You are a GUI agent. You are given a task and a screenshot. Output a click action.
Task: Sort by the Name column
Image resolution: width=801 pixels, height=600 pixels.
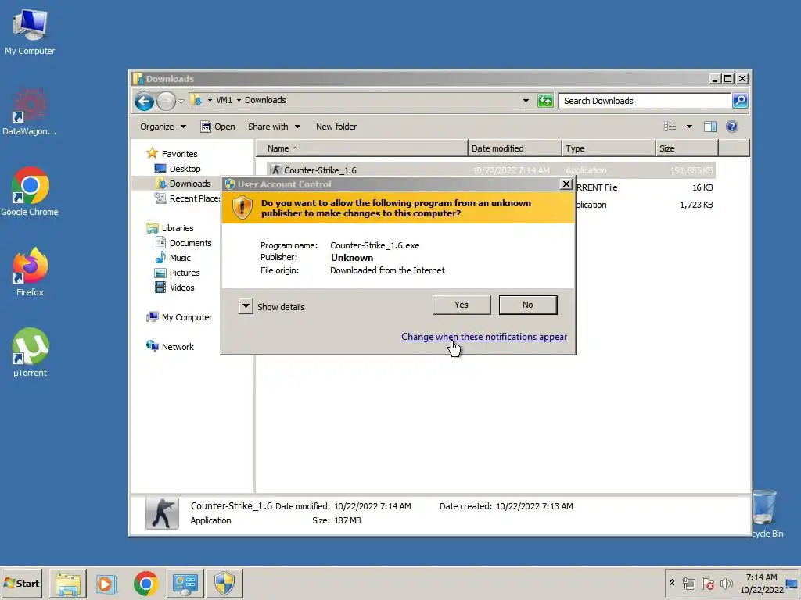[x=361, y=148]
